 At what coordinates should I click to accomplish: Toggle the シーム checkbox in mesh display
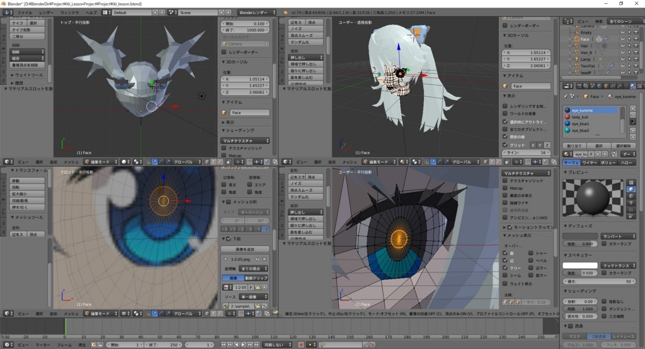coord(505,275)
